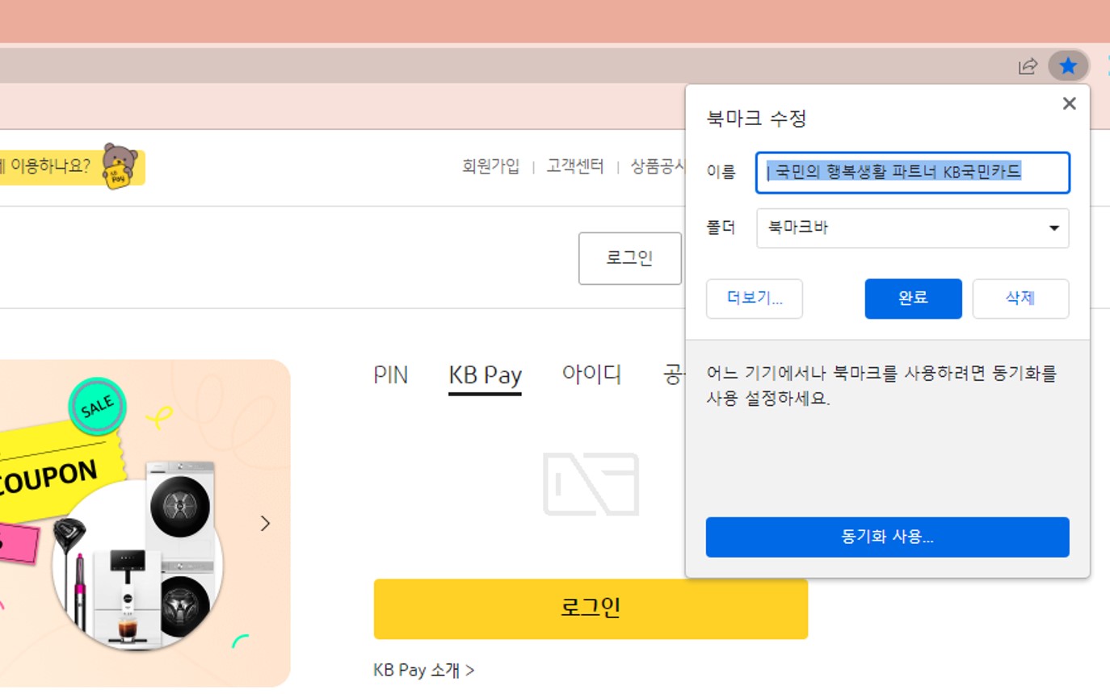The height and width of the screenshot is (694, 1110).
Task: Click the 동기화 사용... button
Action: (x=887, y=537)
